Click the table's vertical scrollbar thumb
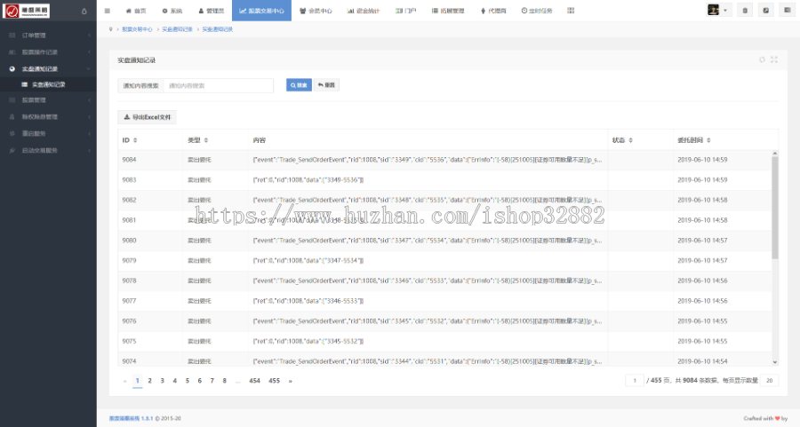Screen dimensions: 800x427 point(775,208)
